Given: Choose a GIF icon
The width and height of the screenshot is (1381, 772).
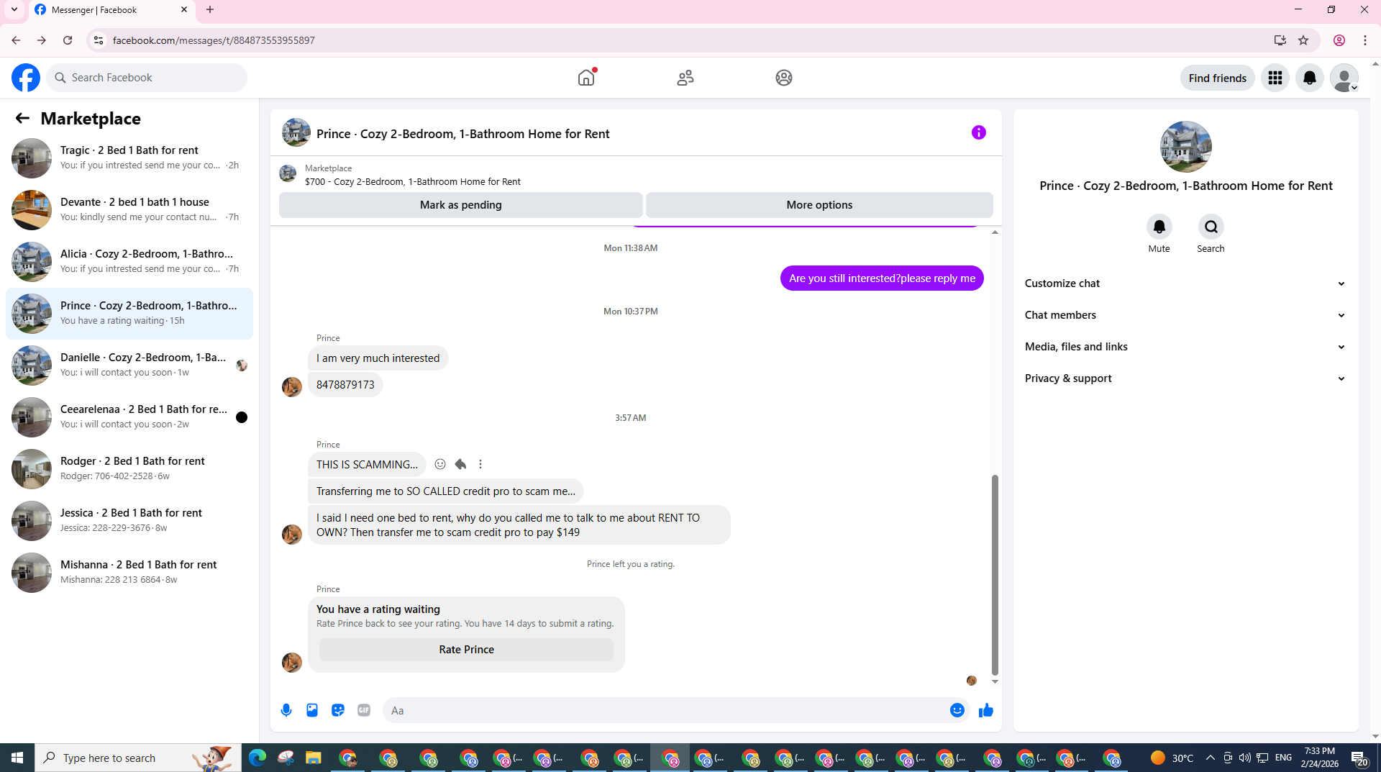Looking at the screenshot, I should tap(364, 710).
